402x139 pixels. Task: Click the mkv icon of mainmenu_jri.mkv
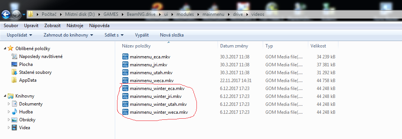(125, 65)
